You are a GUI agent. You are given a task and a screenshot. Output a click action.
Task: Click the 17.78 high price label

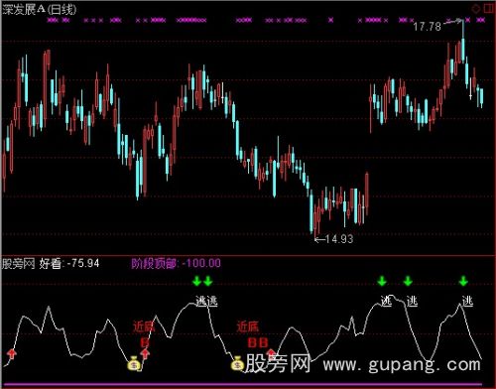[427, 26]
